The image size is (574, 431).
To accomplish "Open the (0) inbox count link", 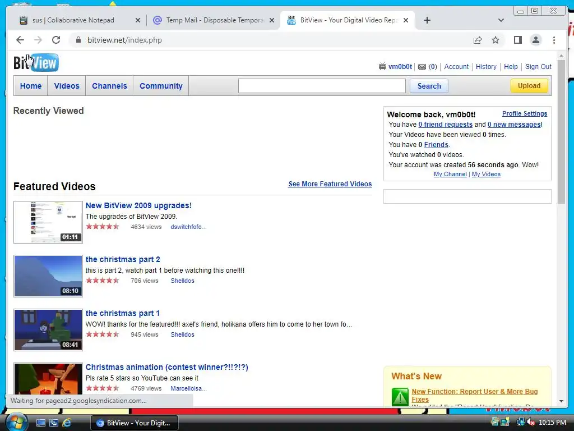I will (x=433, y=67).
